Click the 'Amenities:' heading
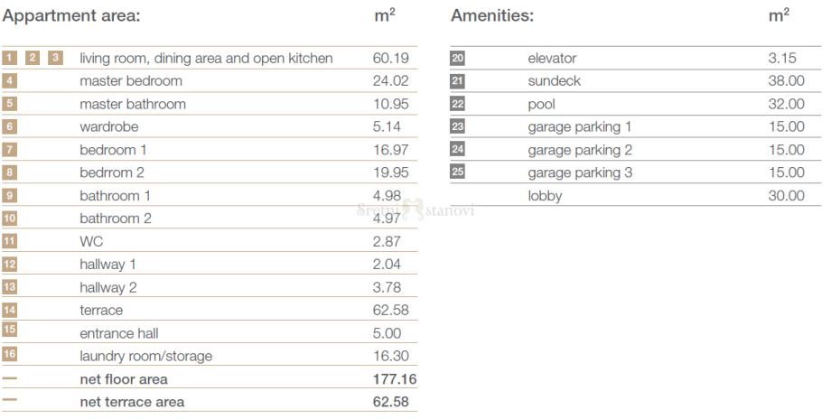 (492, 16)
